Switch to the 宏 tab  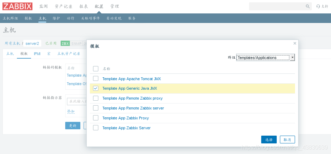pos(49,54)
